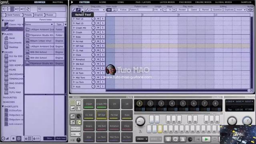
Task: Open the pattern Length 1/16 dropdown
Action: coord(158,10)
